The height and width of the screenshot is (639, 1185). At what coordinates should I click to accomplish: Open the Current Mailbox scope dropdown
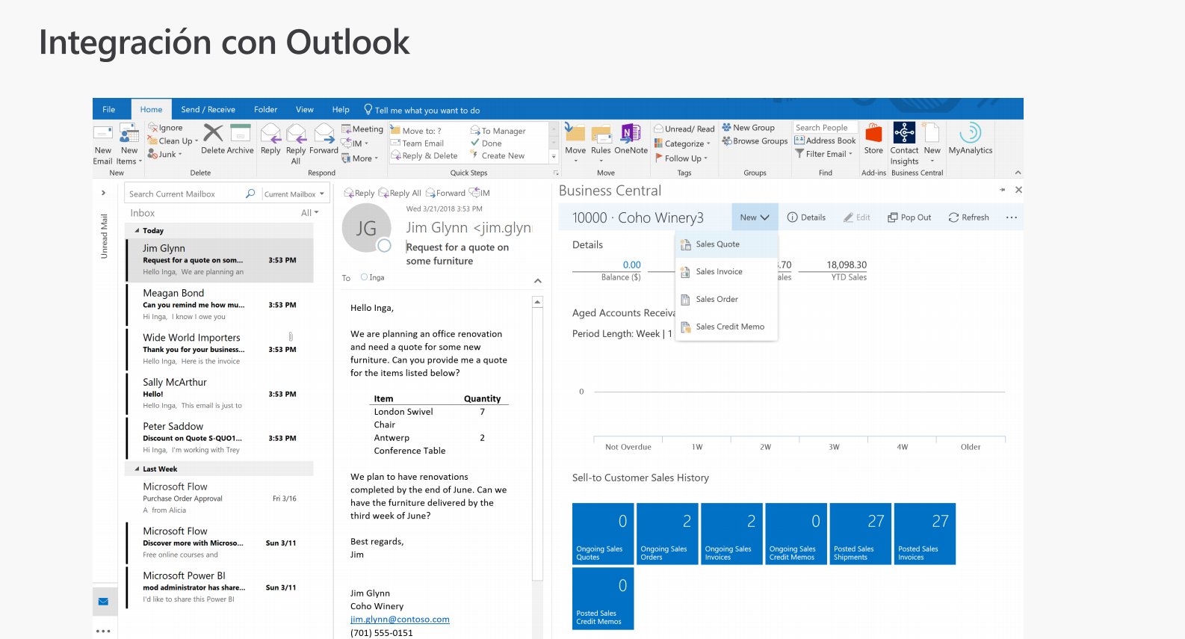[294, 194]
